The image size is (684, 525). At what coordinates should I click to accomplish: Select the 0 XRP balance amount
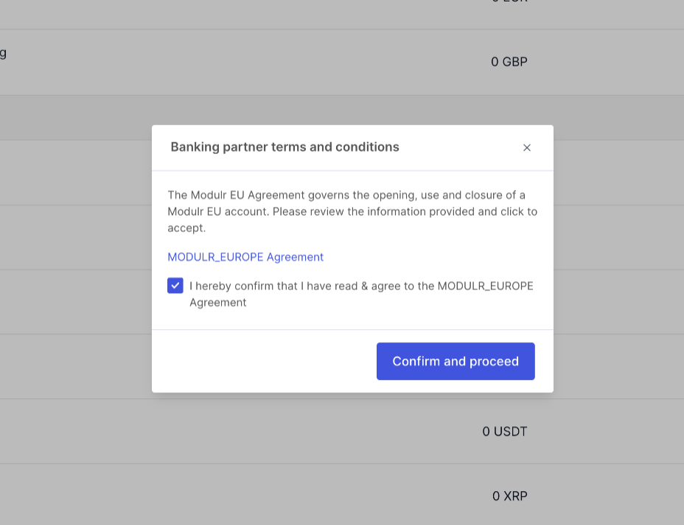pos(509,496)
